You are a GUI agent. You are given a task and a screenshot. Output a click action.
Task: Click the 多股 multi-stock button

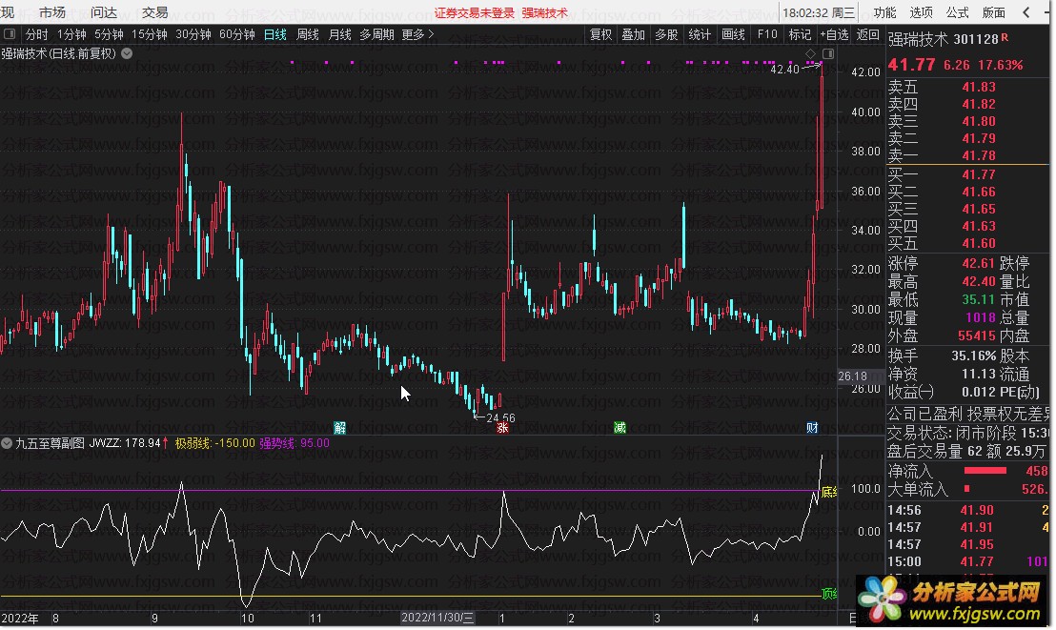[667, 34]
